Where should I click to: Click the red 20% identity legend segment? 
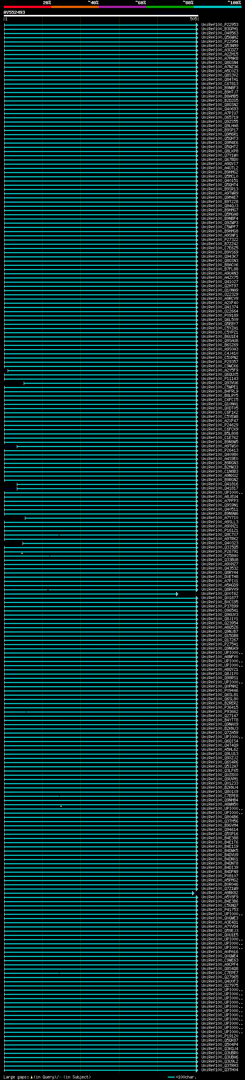[27, 7]
